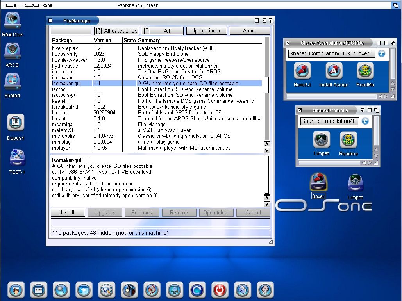Image resolution: width=402 pixels, height=301 pixels.
Task: Select the keen4 package row
Action: [157, 101]
